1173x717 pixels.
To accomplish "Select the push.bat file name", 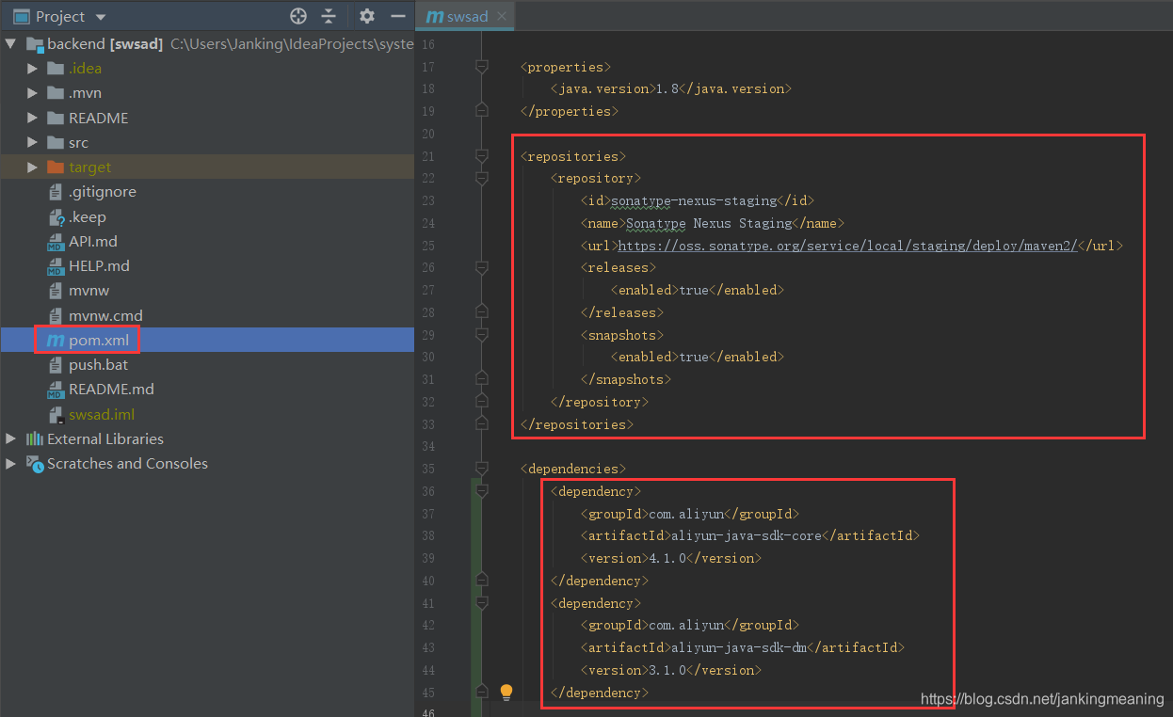I will 98,365.
